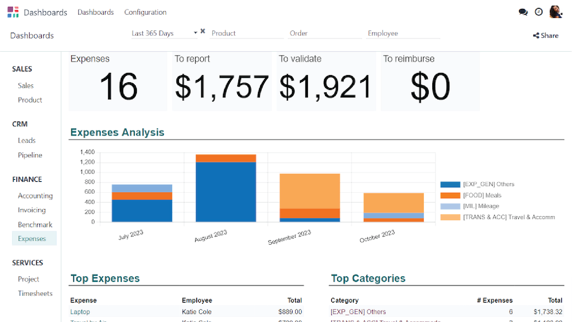Clear the Last 365 Days filter

coord(203,31)
